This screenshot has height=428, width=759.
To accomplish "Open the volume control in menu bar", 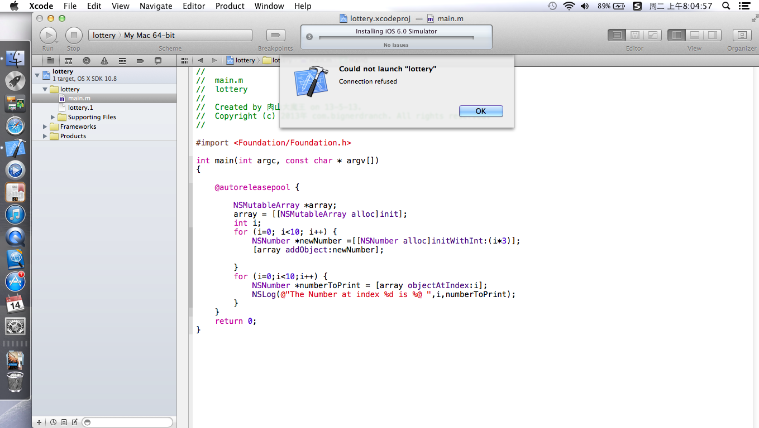I will click(585, 6).
